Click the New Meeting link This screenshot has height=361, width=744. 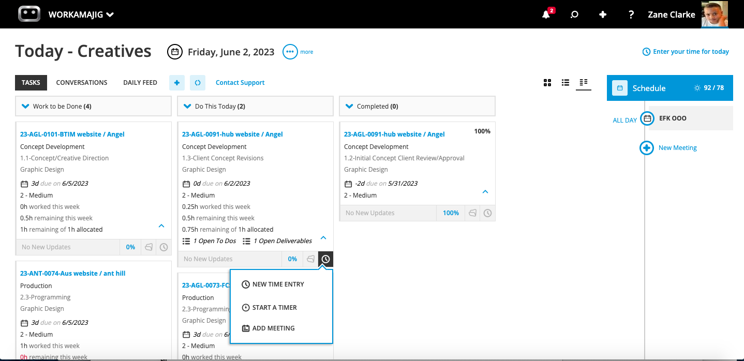pyautogui.click(x=678, y=148)
